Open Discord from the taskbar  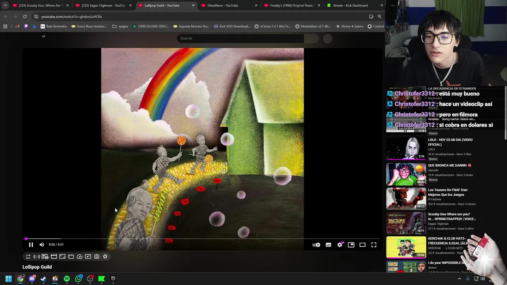click(x=32, y=279)
